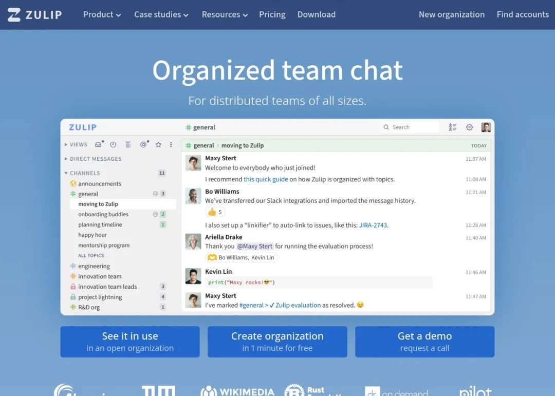Click the pilot logo

475,391
